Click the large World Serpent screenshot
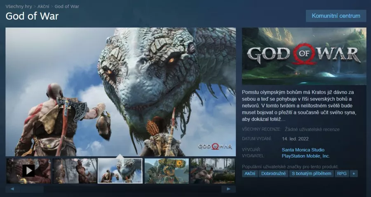371x197 pixels. [121, 92]
